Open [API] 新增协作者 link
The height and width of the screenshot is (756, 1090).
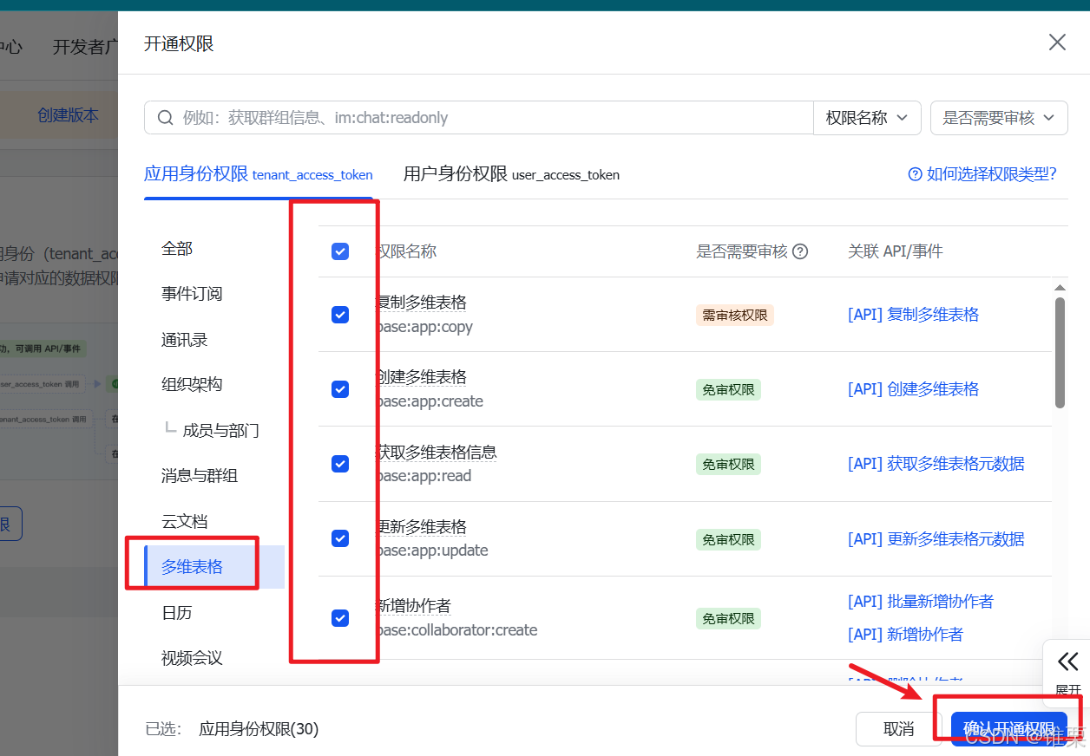905,635
